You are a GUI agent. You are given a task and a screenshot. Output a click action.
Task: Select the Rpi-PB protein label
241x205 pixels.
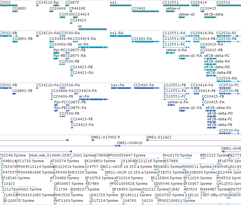[60, 108]
